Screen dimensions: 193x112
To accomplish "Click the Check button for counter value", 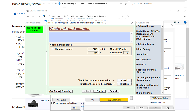I will (124, 80).
